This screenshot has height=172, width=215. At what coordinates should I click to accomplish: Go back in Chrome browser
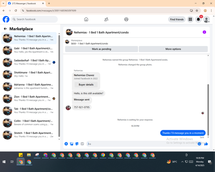coord(4,10)
